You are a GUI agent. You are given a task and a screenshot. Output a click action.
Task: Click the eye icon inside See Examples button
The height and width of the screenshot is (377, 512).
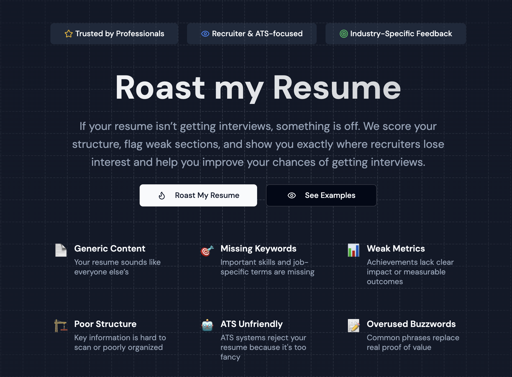point(291,195)
